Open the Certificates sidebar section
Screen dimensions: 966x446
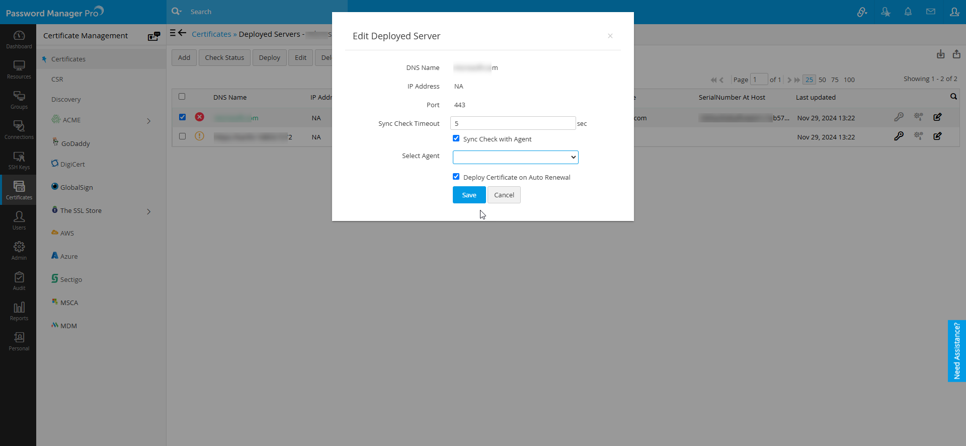pyautogui.click(x=19, y=190)
